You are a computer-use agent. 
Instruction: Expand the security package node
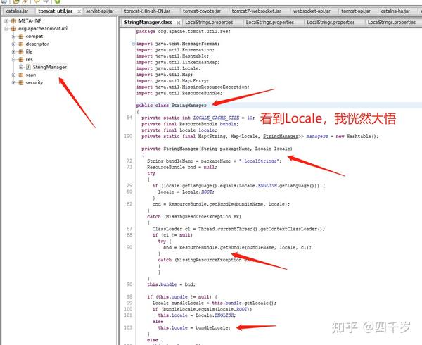coord(13,82)
